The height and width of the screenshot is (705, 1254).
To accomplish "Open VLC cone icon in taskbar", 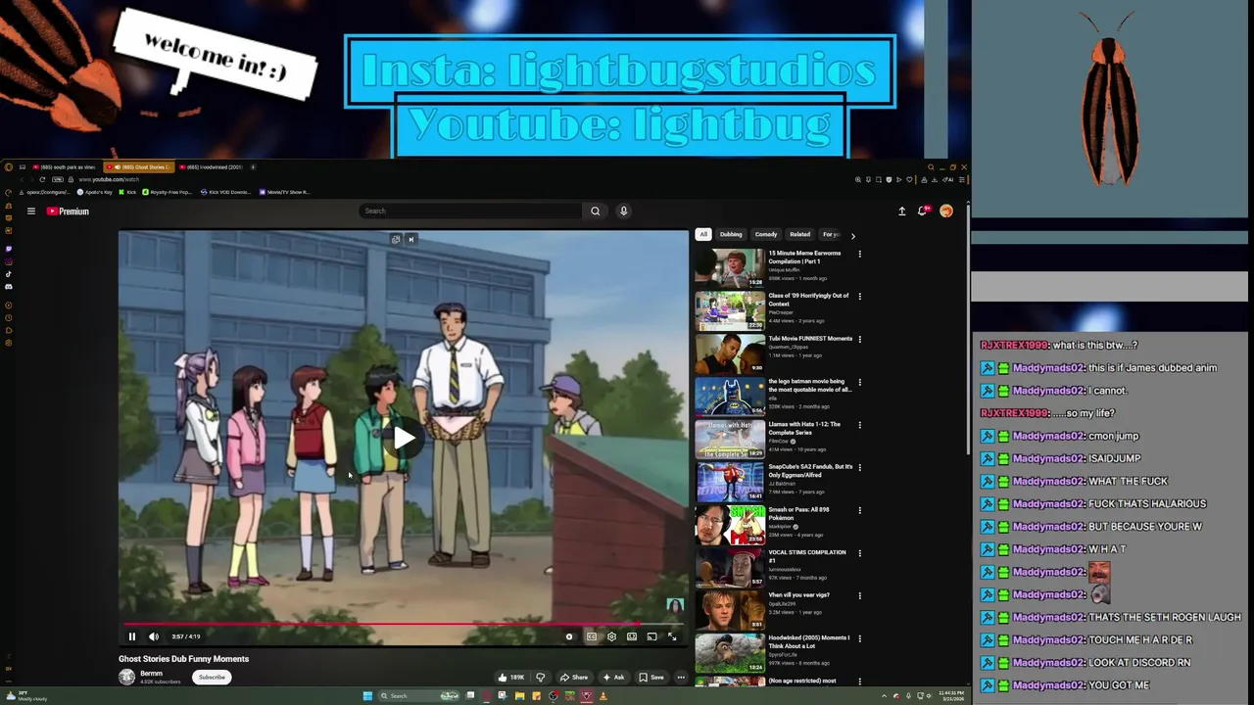I will point(603,696).
